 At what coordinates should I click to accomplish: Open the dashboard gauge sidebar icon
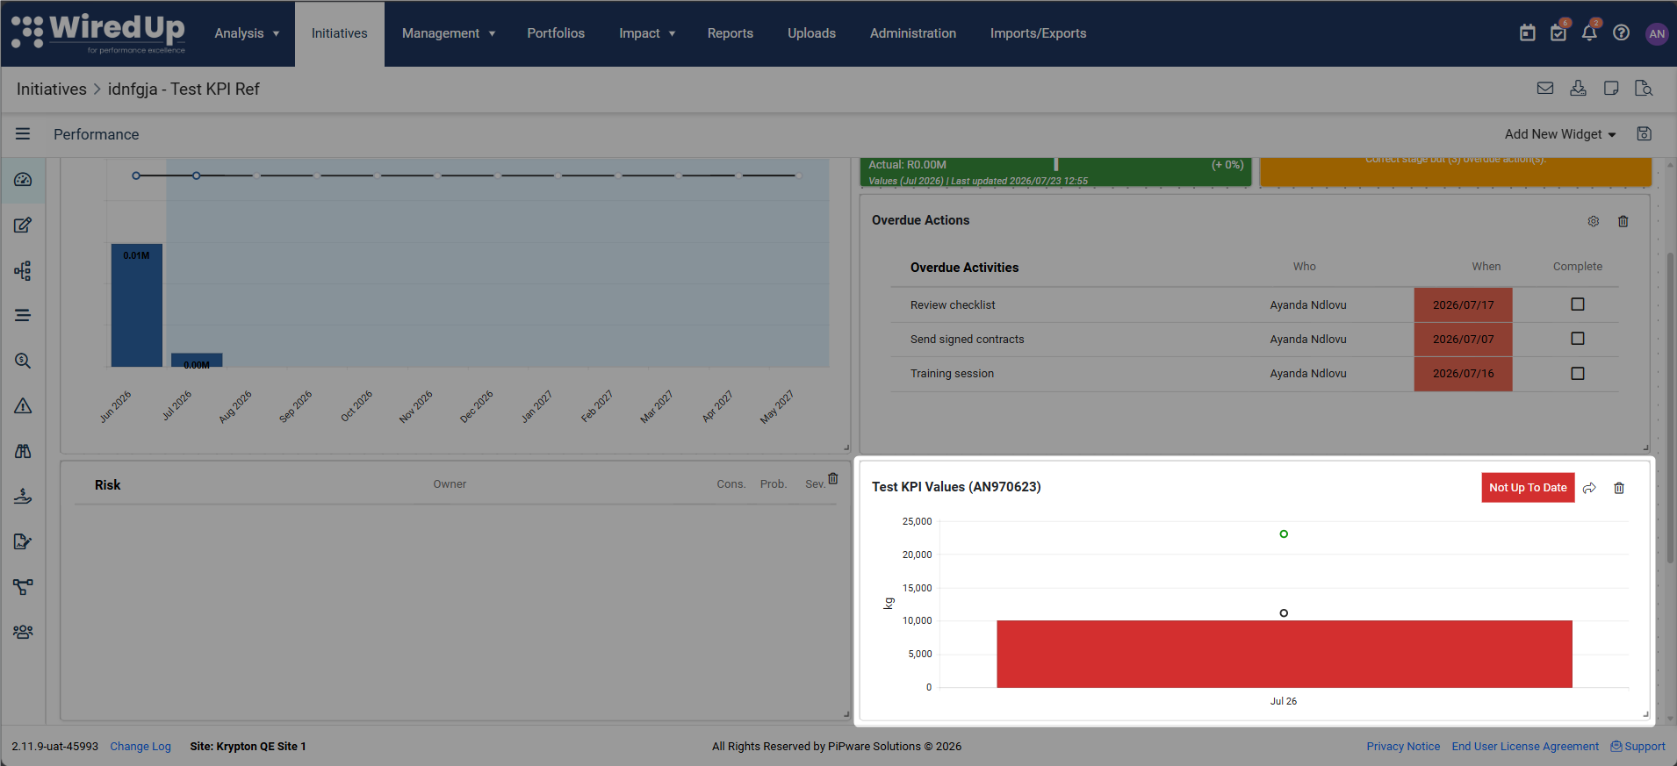coord(23,180)
